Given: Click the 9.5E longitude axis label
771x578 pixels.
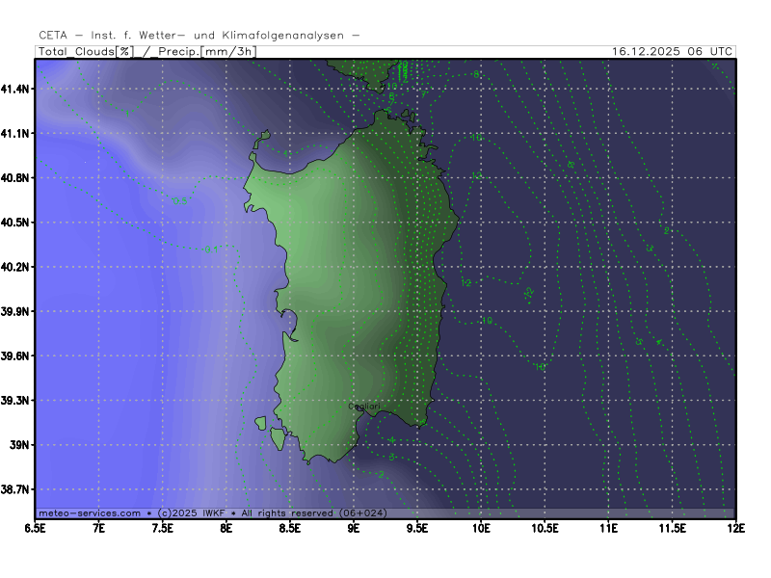Looking at the screenshot, I should (x=417, y=529).
